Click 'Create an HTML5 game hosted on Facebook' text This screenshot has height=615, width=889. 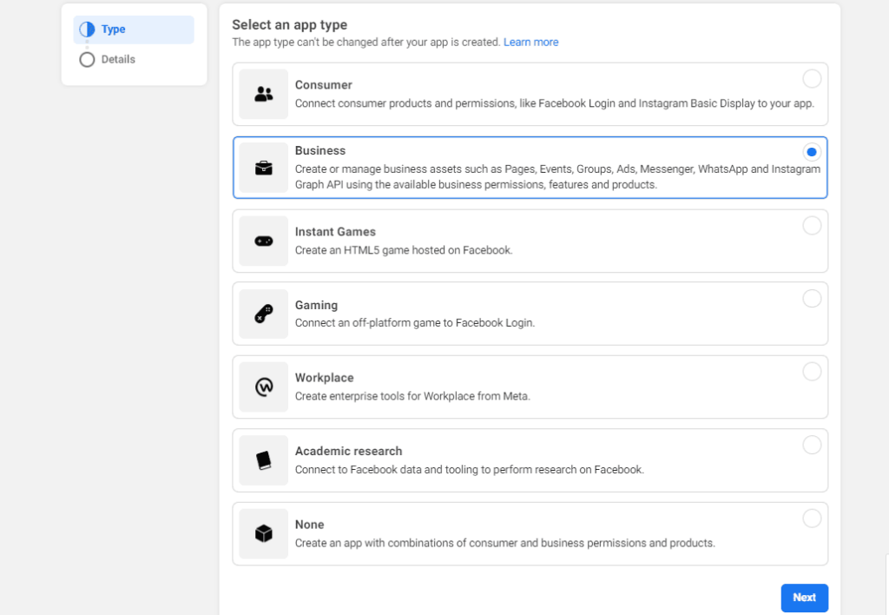[x=404, y=250]
